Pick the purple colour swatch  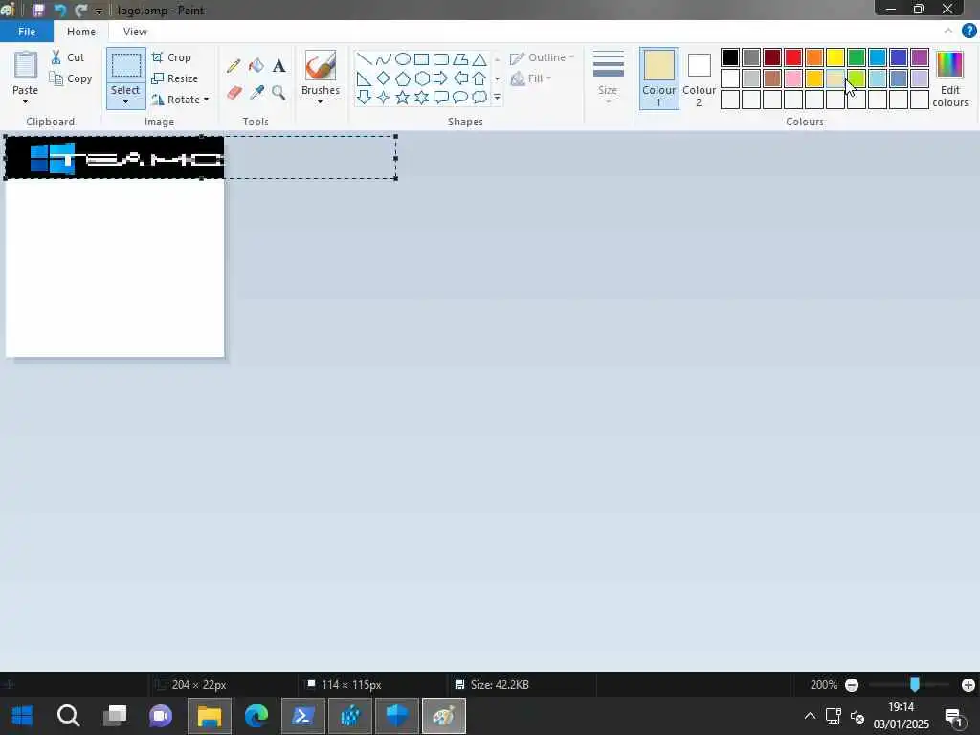point(920,57)
